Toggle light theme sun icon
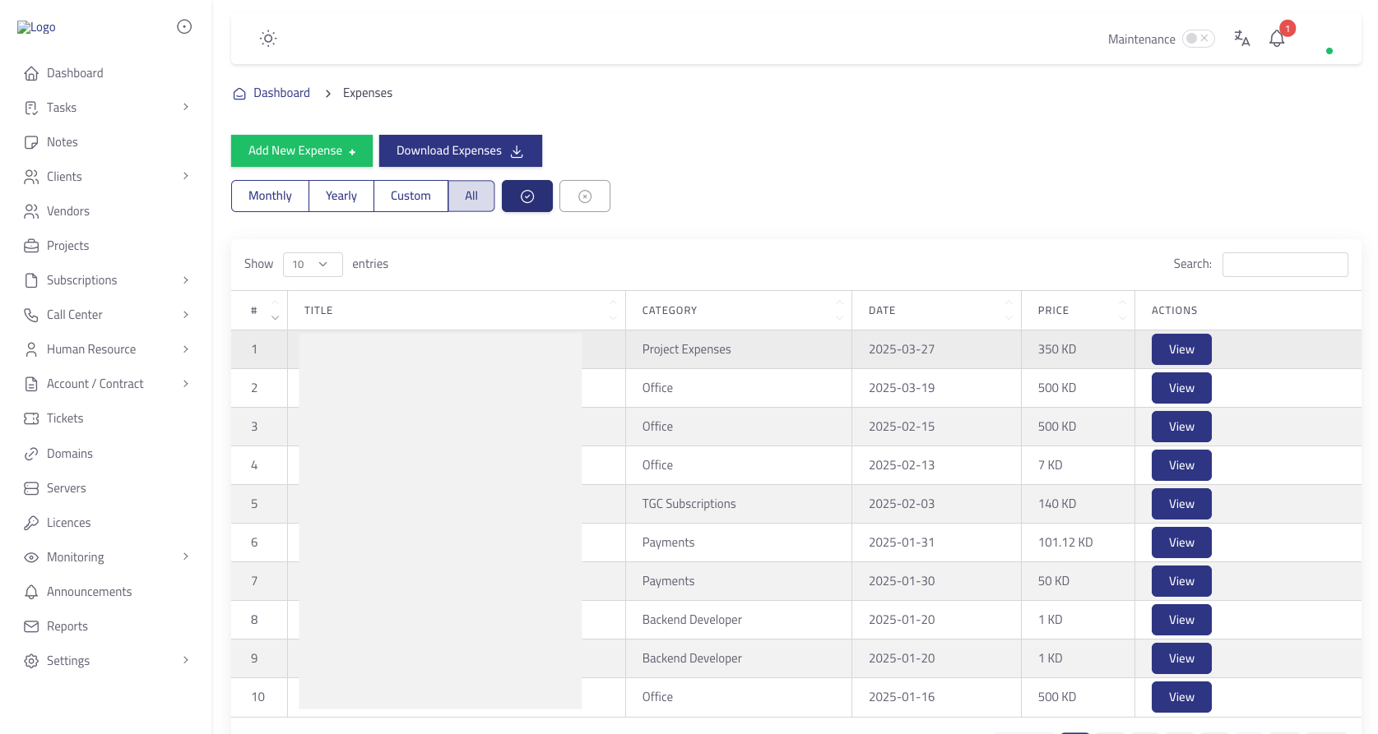Screen dimensions: 1378x734 (x=268, y=39)
